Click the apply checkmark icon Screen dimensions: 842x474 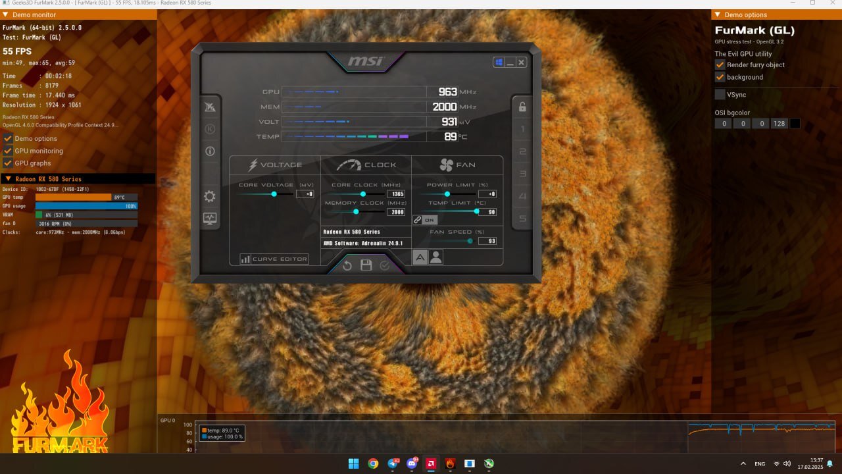coord(385,265)
